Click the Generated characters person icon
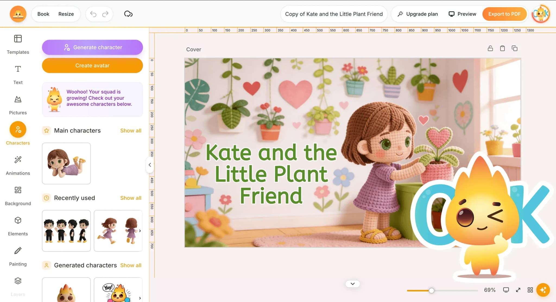Viewport: 556px width, 302px height. click(46, 265)
